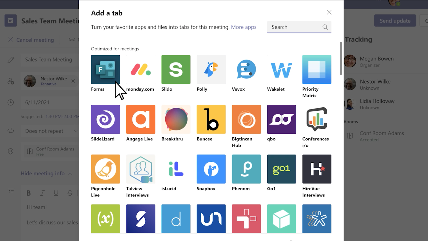Select the Breakthru app tile

(x=176, y=119)
